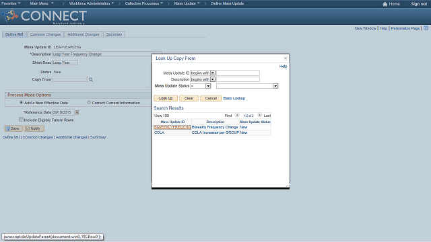Click the Clear button in dialog
Image resolution: width=431 pixels, height=242 pixels.
click(x=189, y=98)
